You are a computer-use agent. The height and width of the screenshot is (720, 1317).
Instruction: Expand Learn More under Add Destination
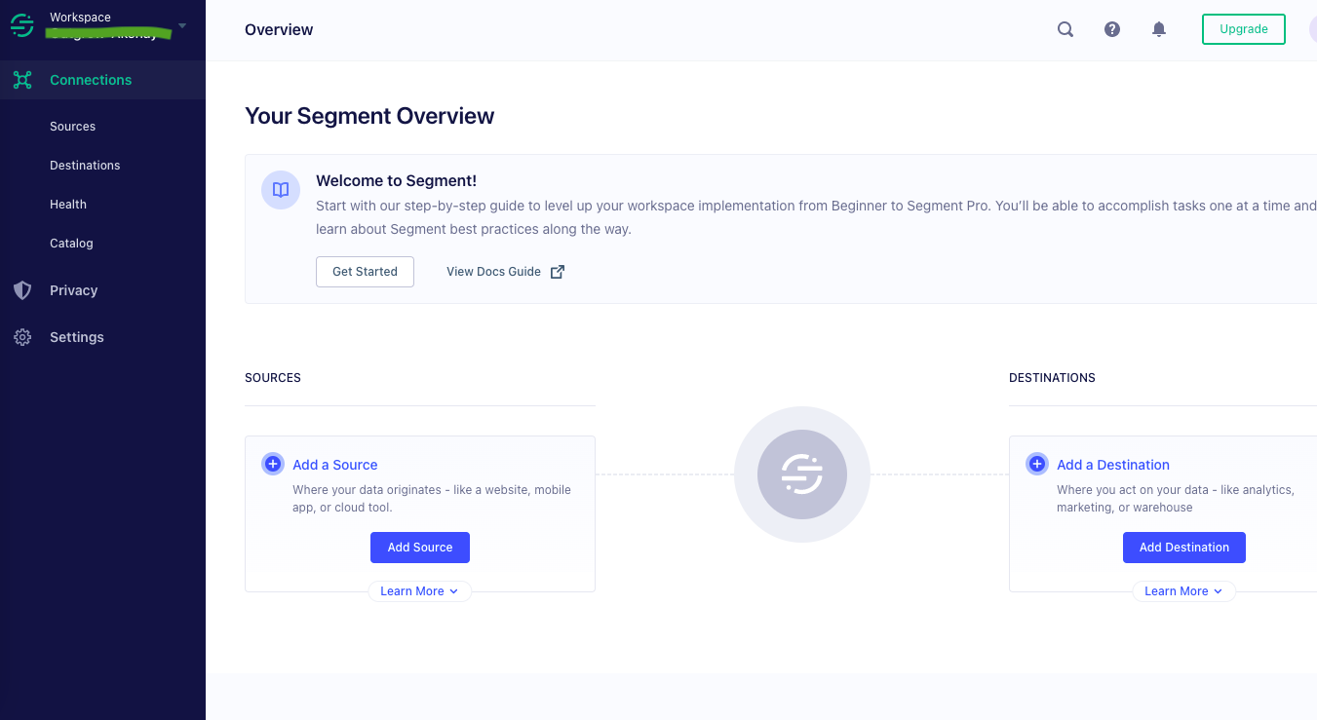tap(1184, 591)
